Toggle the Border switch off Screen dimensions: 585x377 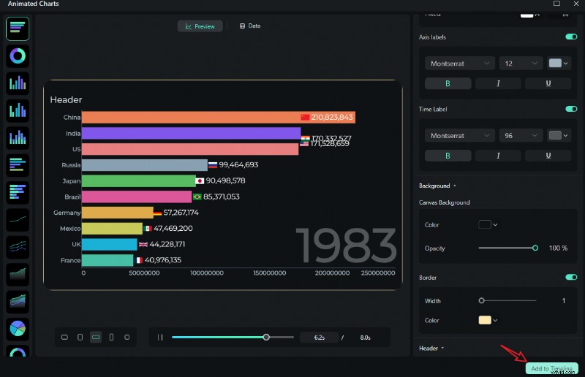[x=571, y=278]
